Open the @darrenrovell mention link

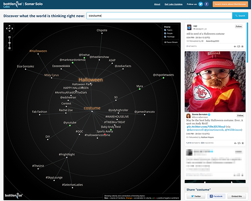195,130
